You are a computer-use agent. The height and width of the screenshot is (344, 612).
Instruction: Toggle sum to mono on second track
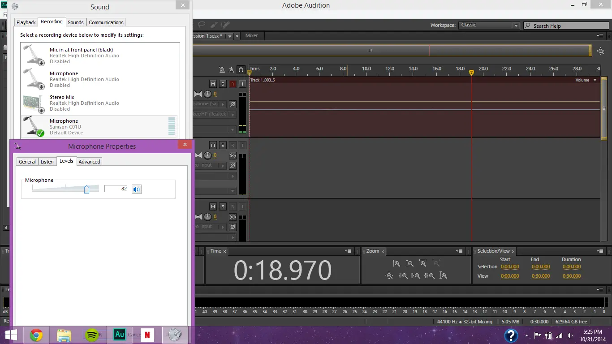click(x=233, y=155)
